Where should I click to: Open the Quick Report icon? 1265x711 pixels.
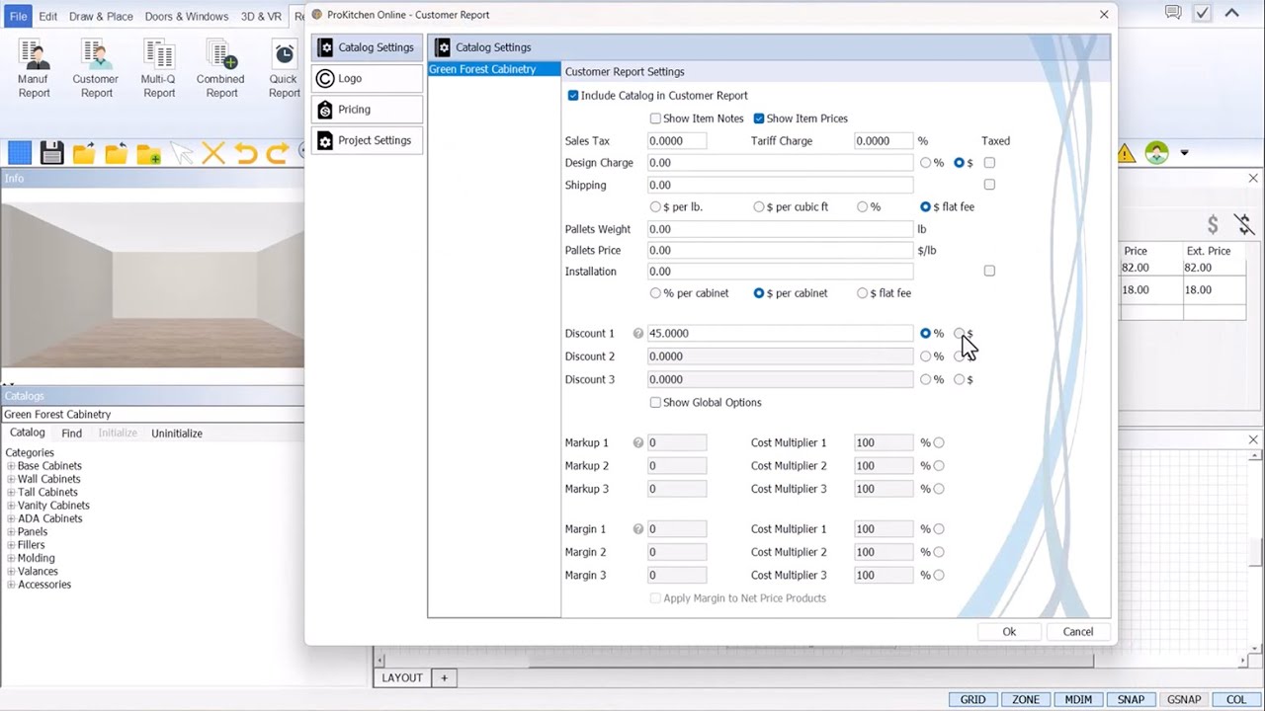(284, 69)
